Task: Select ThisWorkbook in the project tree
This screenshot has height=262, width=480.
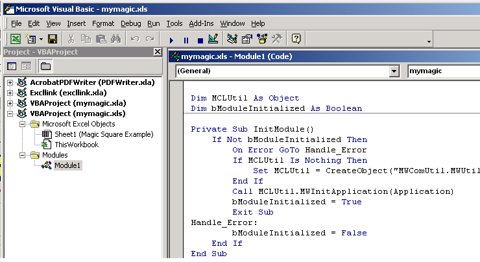Action: coord(77,145)
